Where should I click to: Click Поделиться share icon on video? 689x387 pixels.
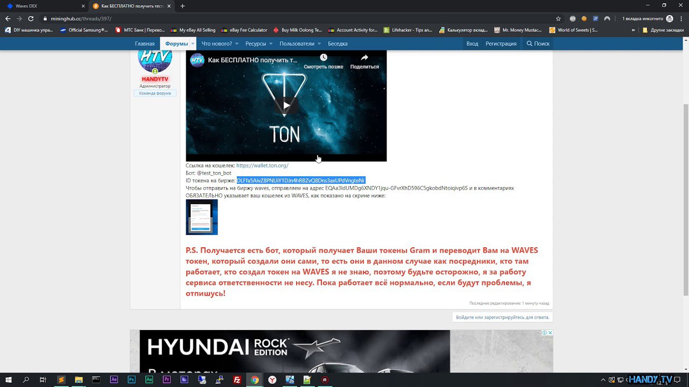point(364,62)
